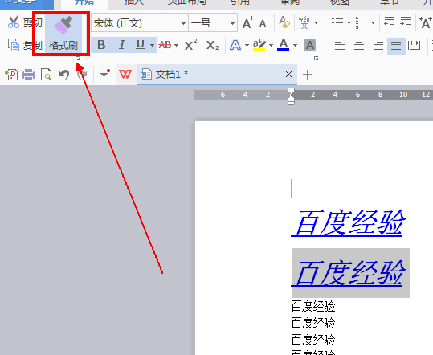Viewport: 433px width, 355px height.
Task: Open a new document tab with plus
Action: [x=308, y=75]
